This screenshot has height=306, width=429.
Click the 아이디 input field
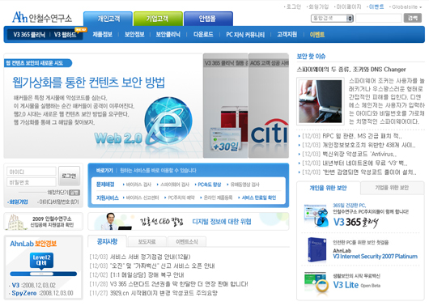click(x=32, y=172)
